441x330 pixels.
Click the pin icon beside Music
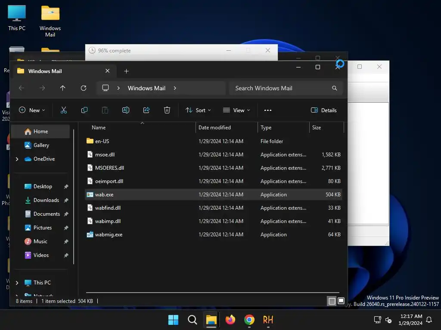(66, 241)
